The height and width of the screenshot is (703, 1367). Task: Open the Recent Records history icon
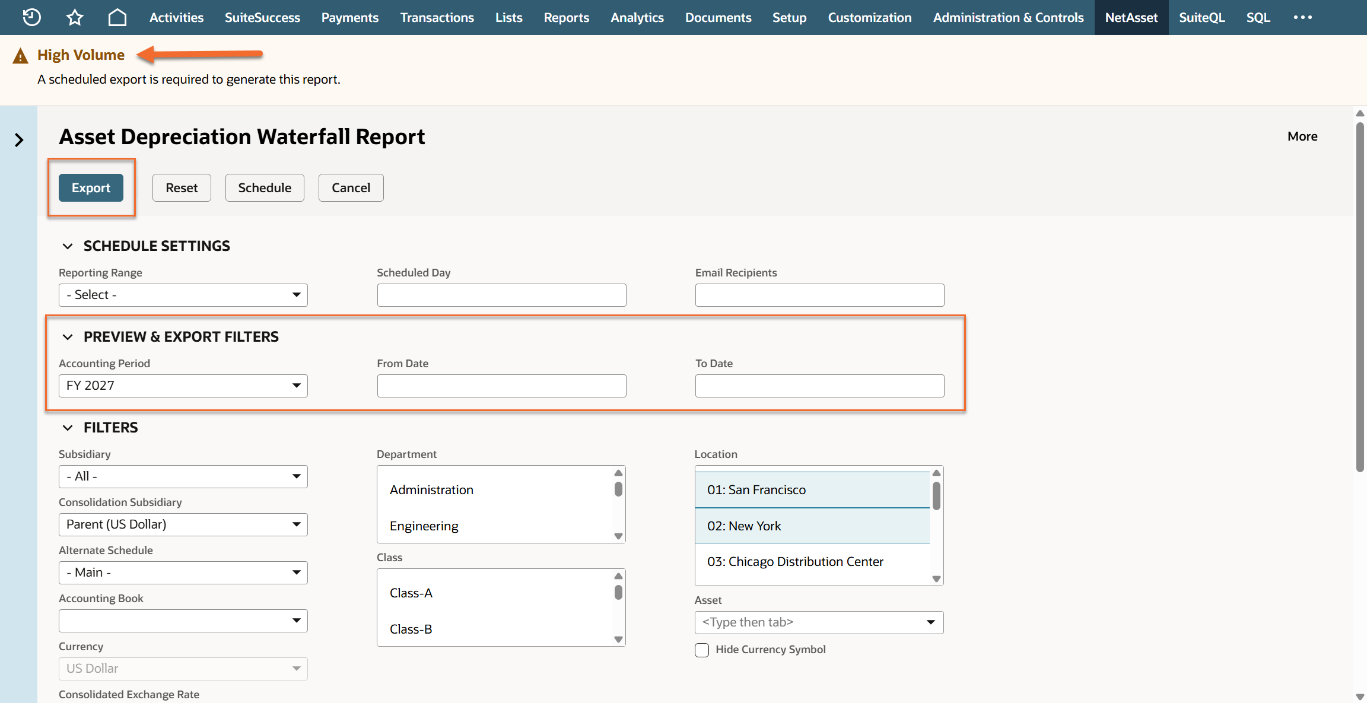point(31,17)
